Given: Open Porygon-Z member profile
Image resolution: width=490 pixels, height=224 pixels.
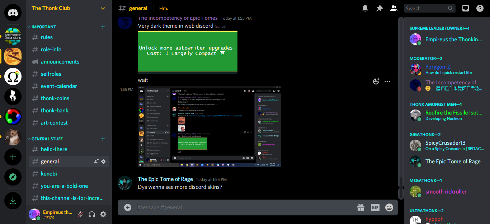Looking at the screenshot, I should [447, 69].
